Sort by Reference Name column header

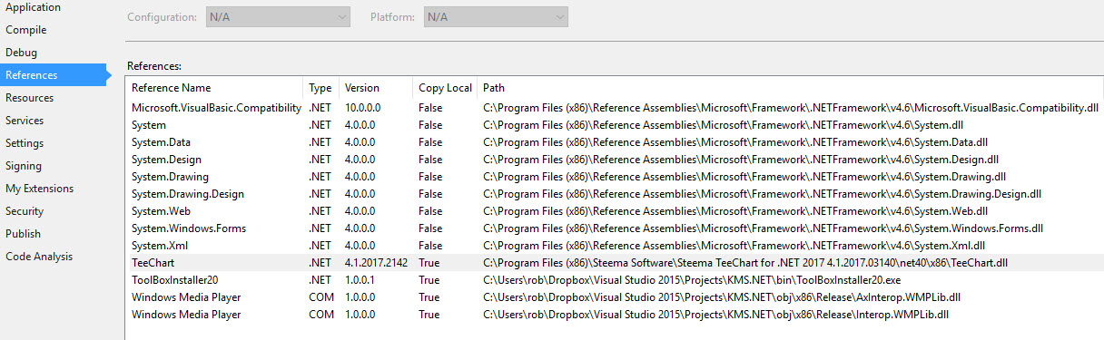(214, 88)
